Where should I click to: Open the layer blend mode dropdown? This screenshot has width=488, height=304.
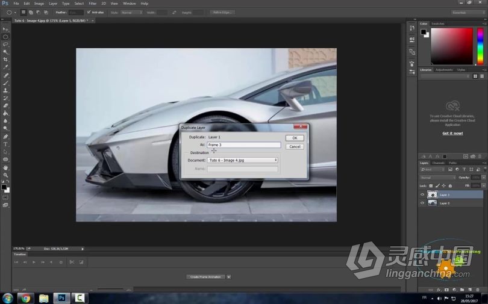pos(437,178)
